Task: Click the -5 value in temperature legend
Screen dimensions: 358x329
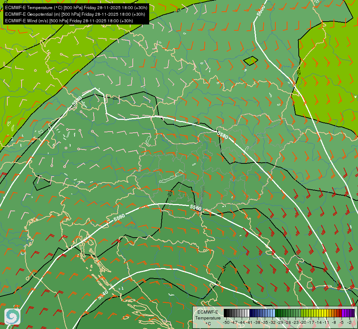Action: [x=341, y=322]
